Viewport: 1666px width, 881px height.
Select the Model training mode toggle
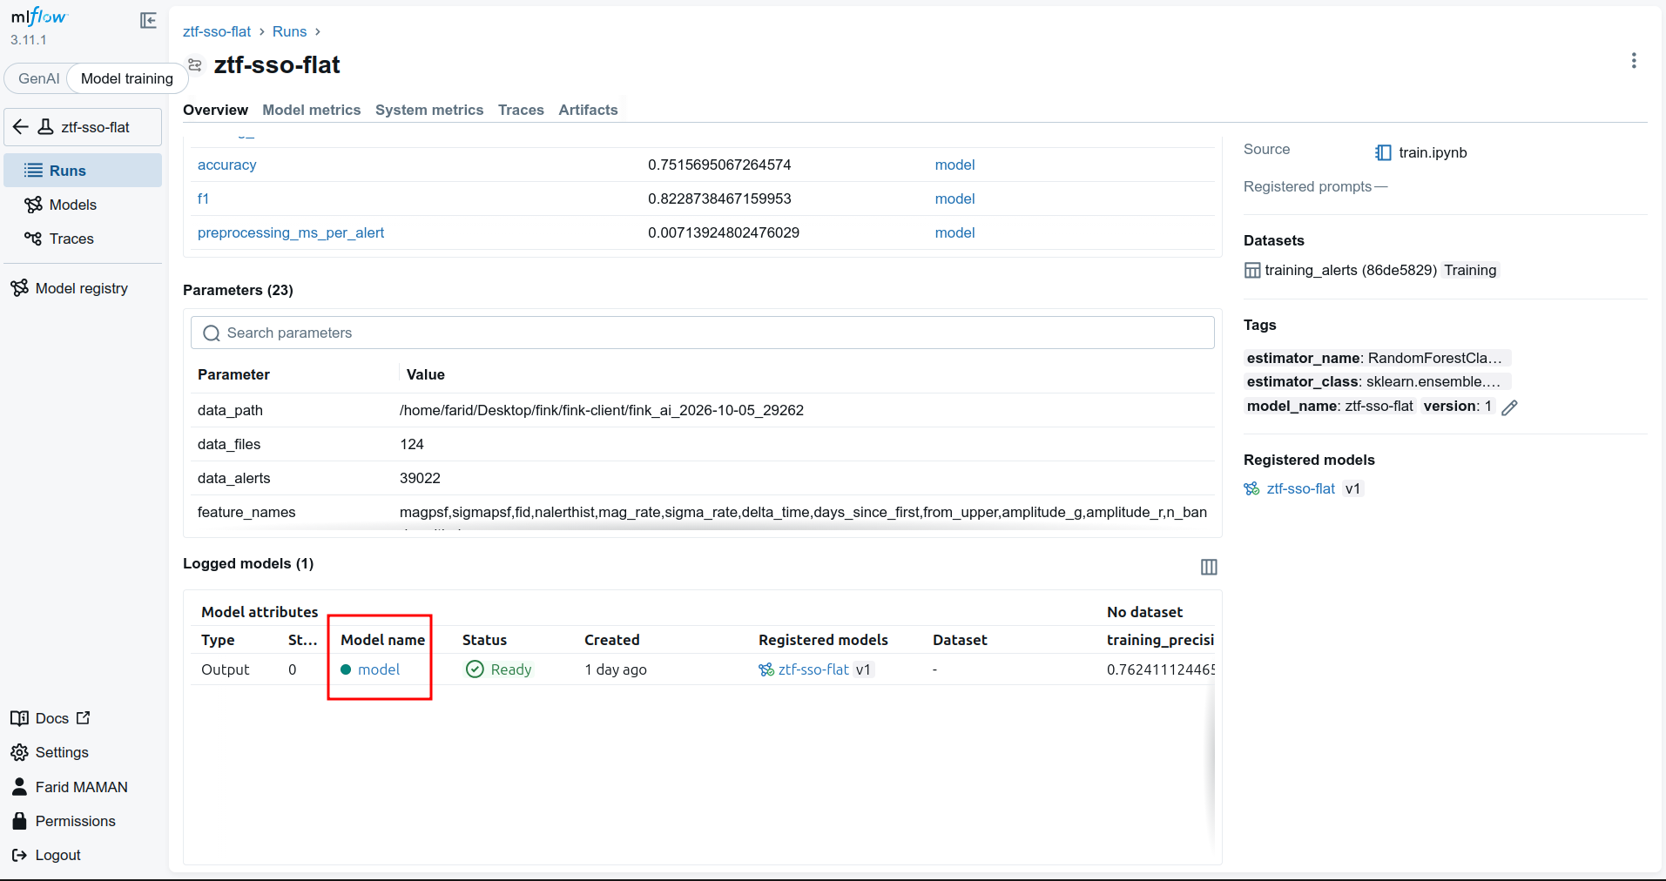pos(126,78)
